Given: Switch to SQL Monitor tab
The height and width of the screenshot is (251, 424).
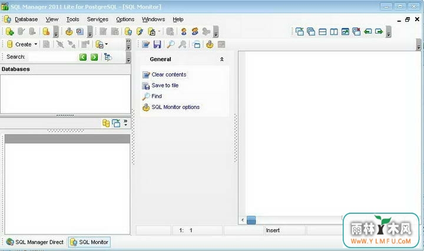Looking at the screenshot, I should [x=90, y=242].
